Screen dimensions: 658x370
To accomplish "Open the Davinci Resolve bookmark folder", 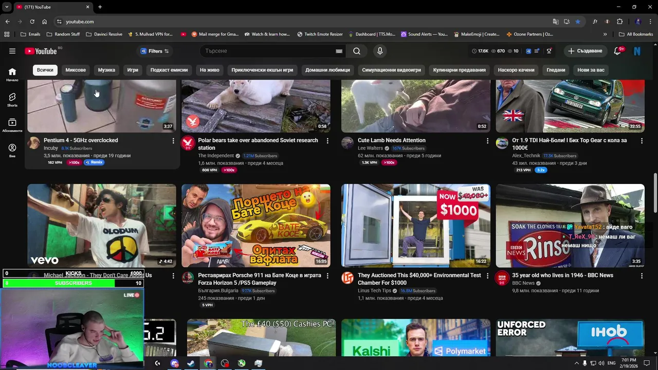I will (104, 34).
